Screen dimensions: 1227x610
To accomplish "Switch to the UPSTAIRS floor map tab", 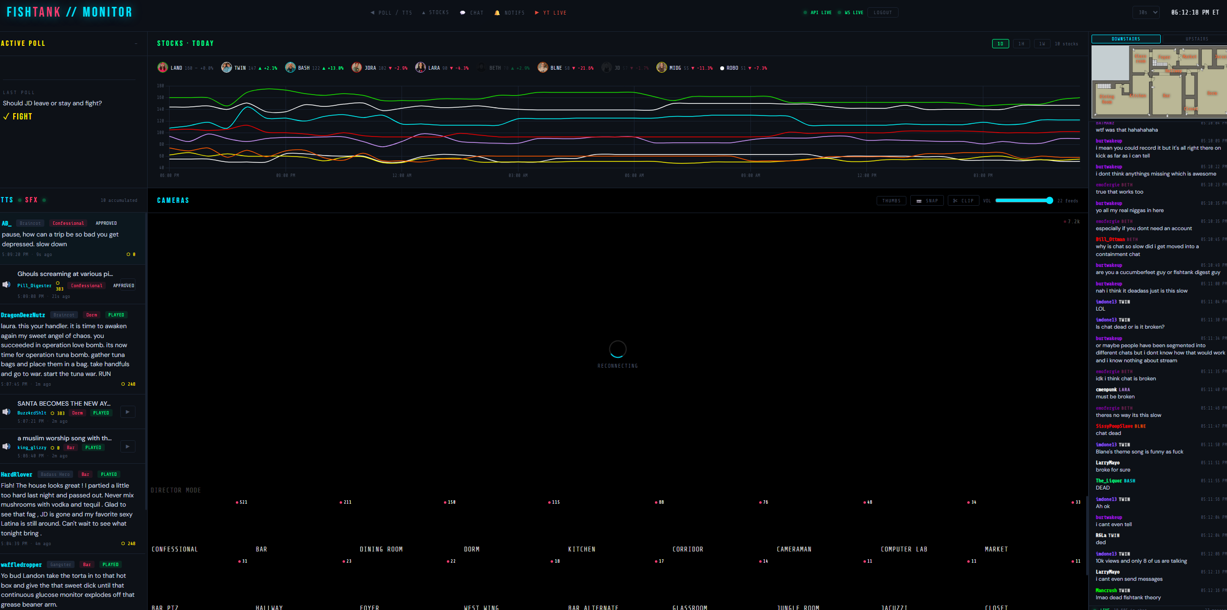I will click(x=1196, y=39).
